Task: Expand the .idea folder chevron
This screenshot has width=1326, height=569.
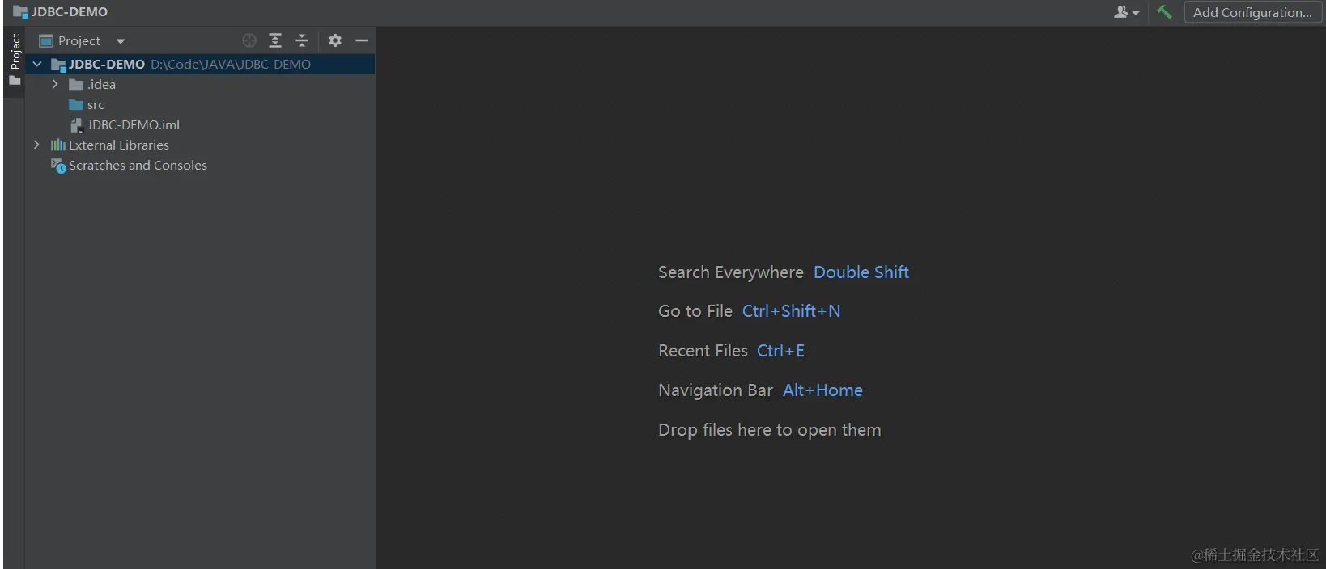Action: click(55, 84)
